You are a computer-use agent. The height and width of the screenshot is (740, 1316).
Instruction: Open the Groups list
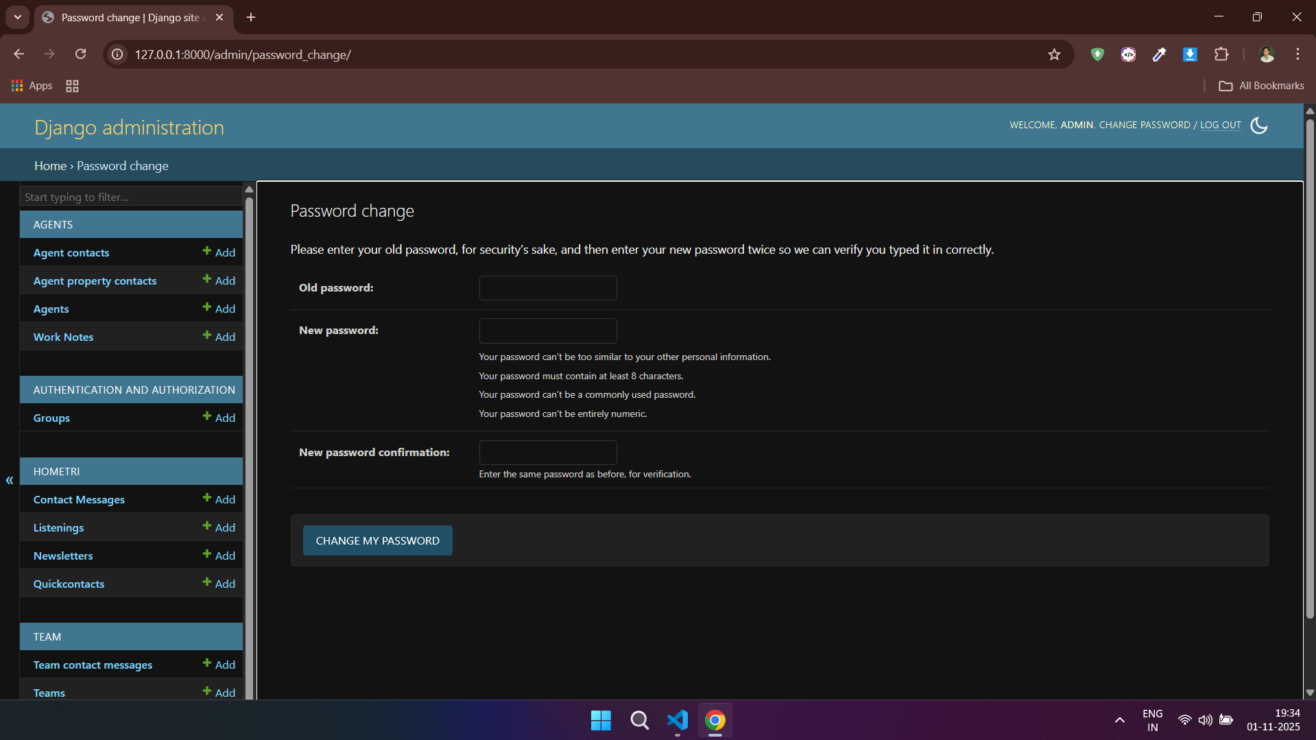coord(51,418)
